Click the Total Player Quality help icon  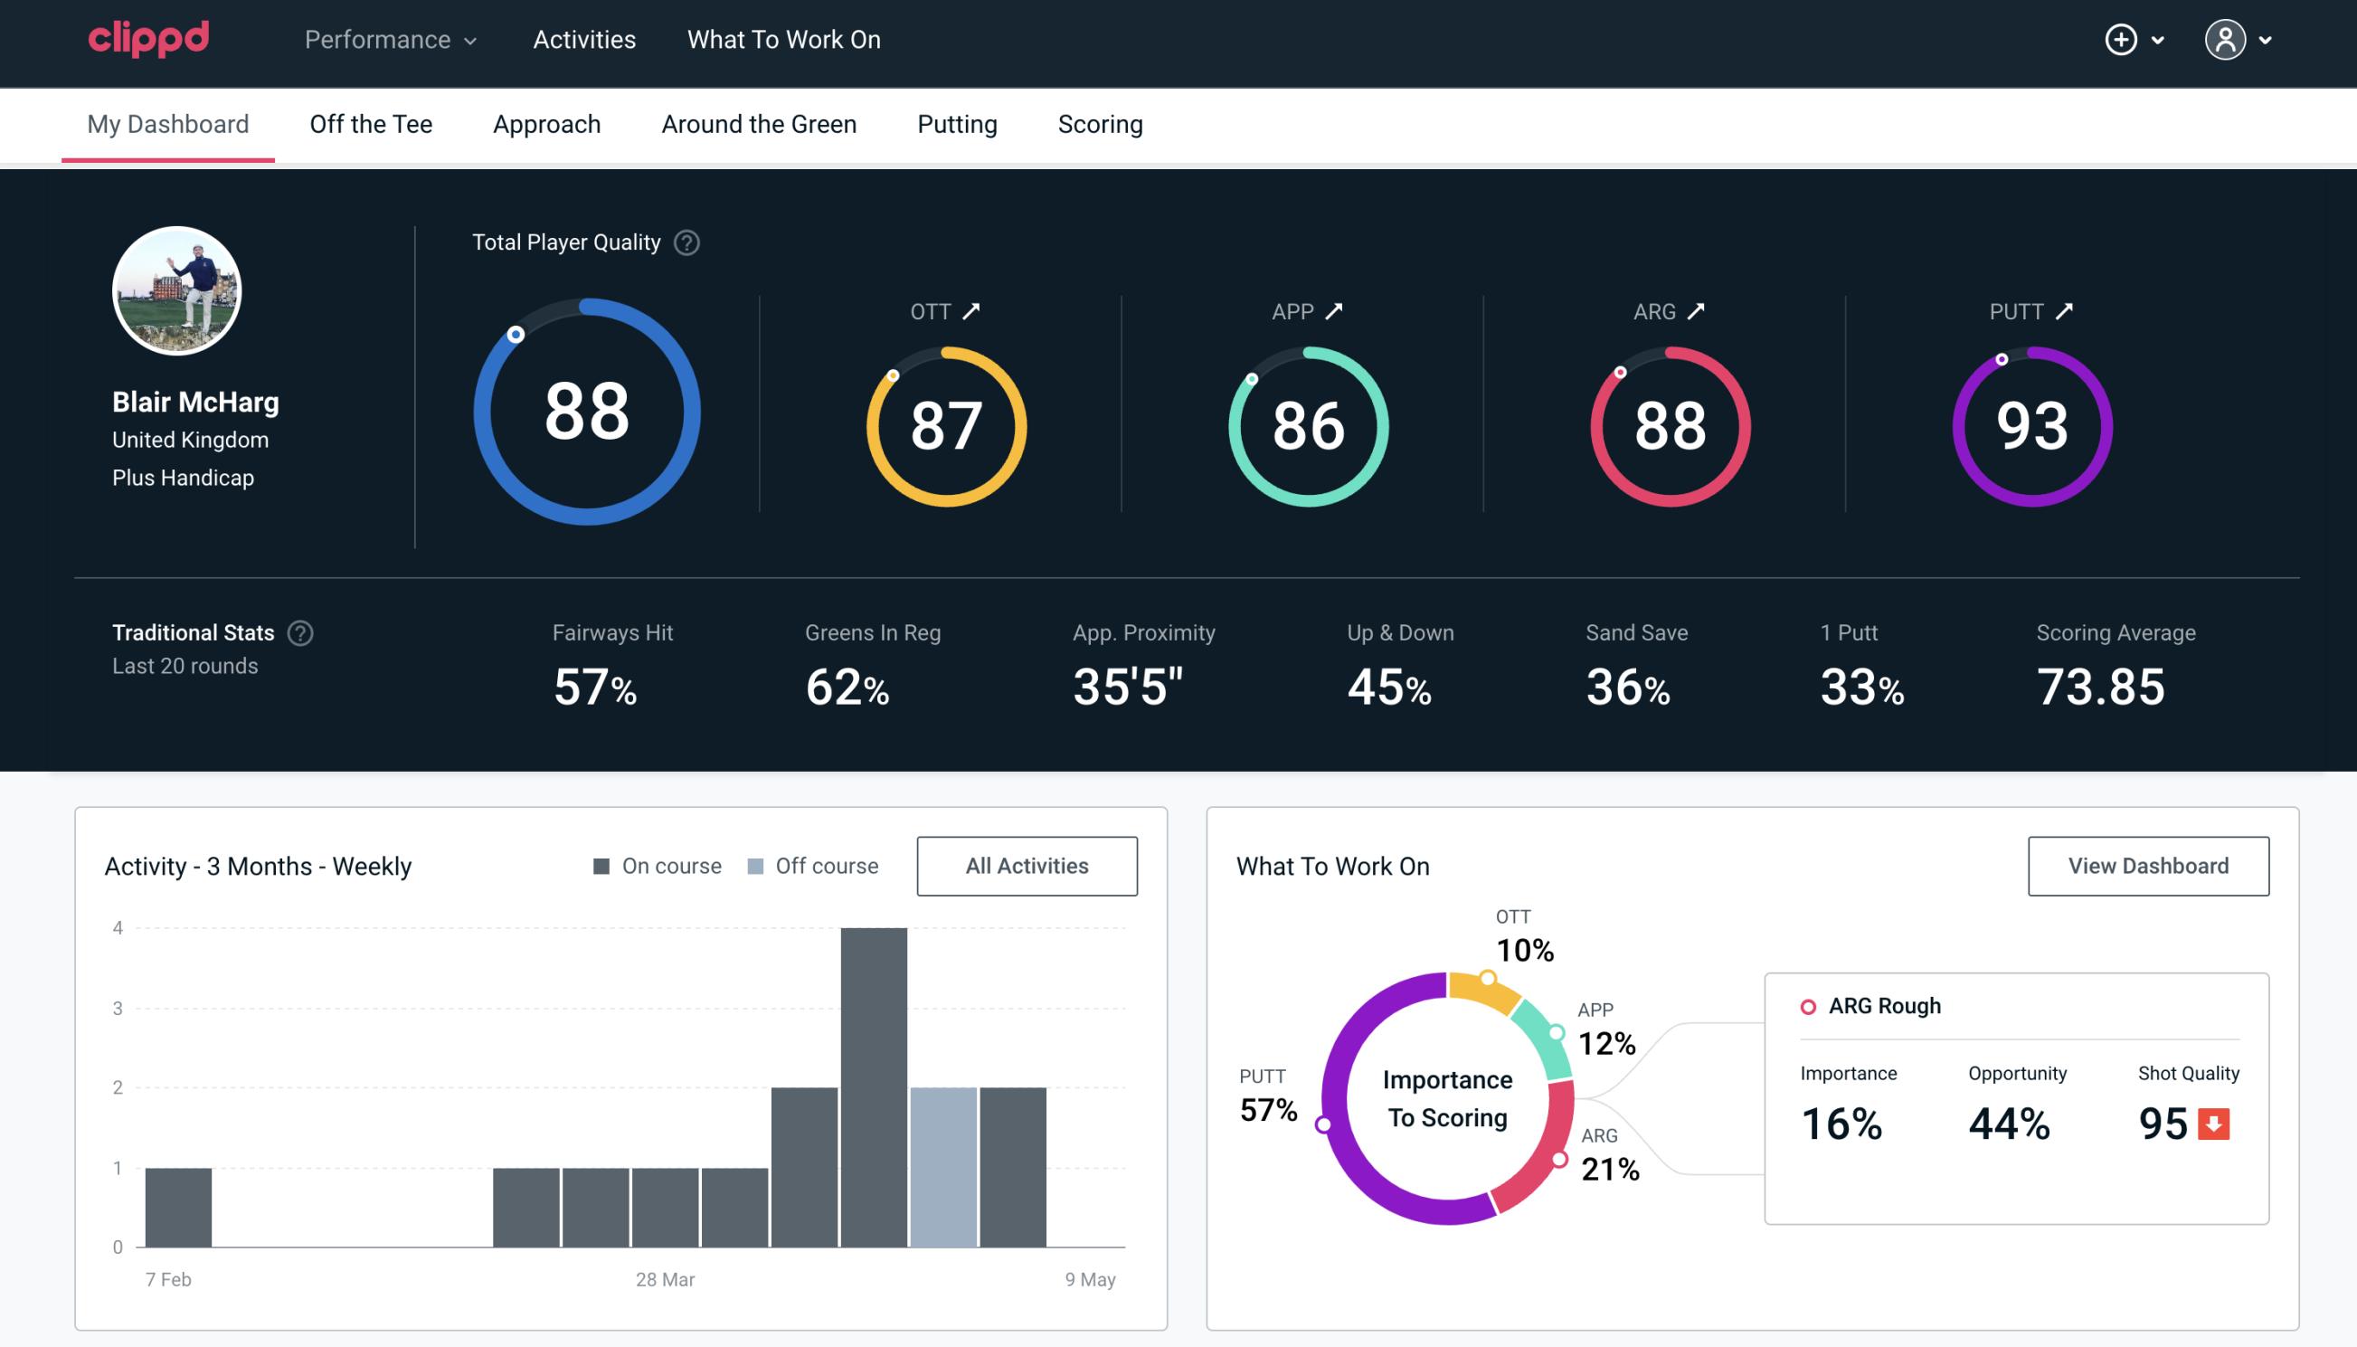[685, 242]
